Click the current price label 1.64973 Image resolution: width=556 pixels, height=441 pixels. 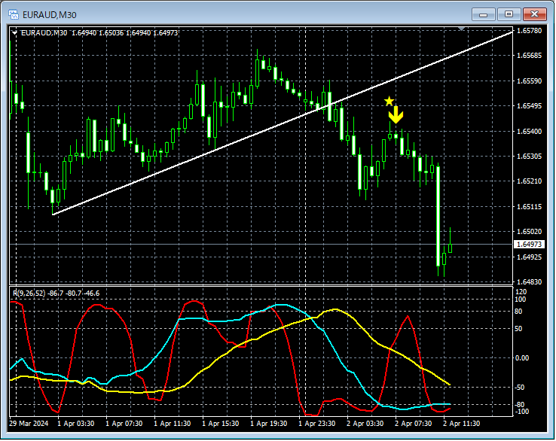(529, 245)
